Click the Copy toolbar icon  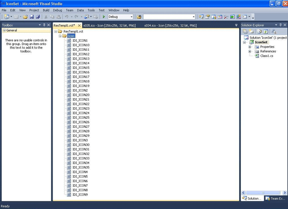[x=52, y=17]
